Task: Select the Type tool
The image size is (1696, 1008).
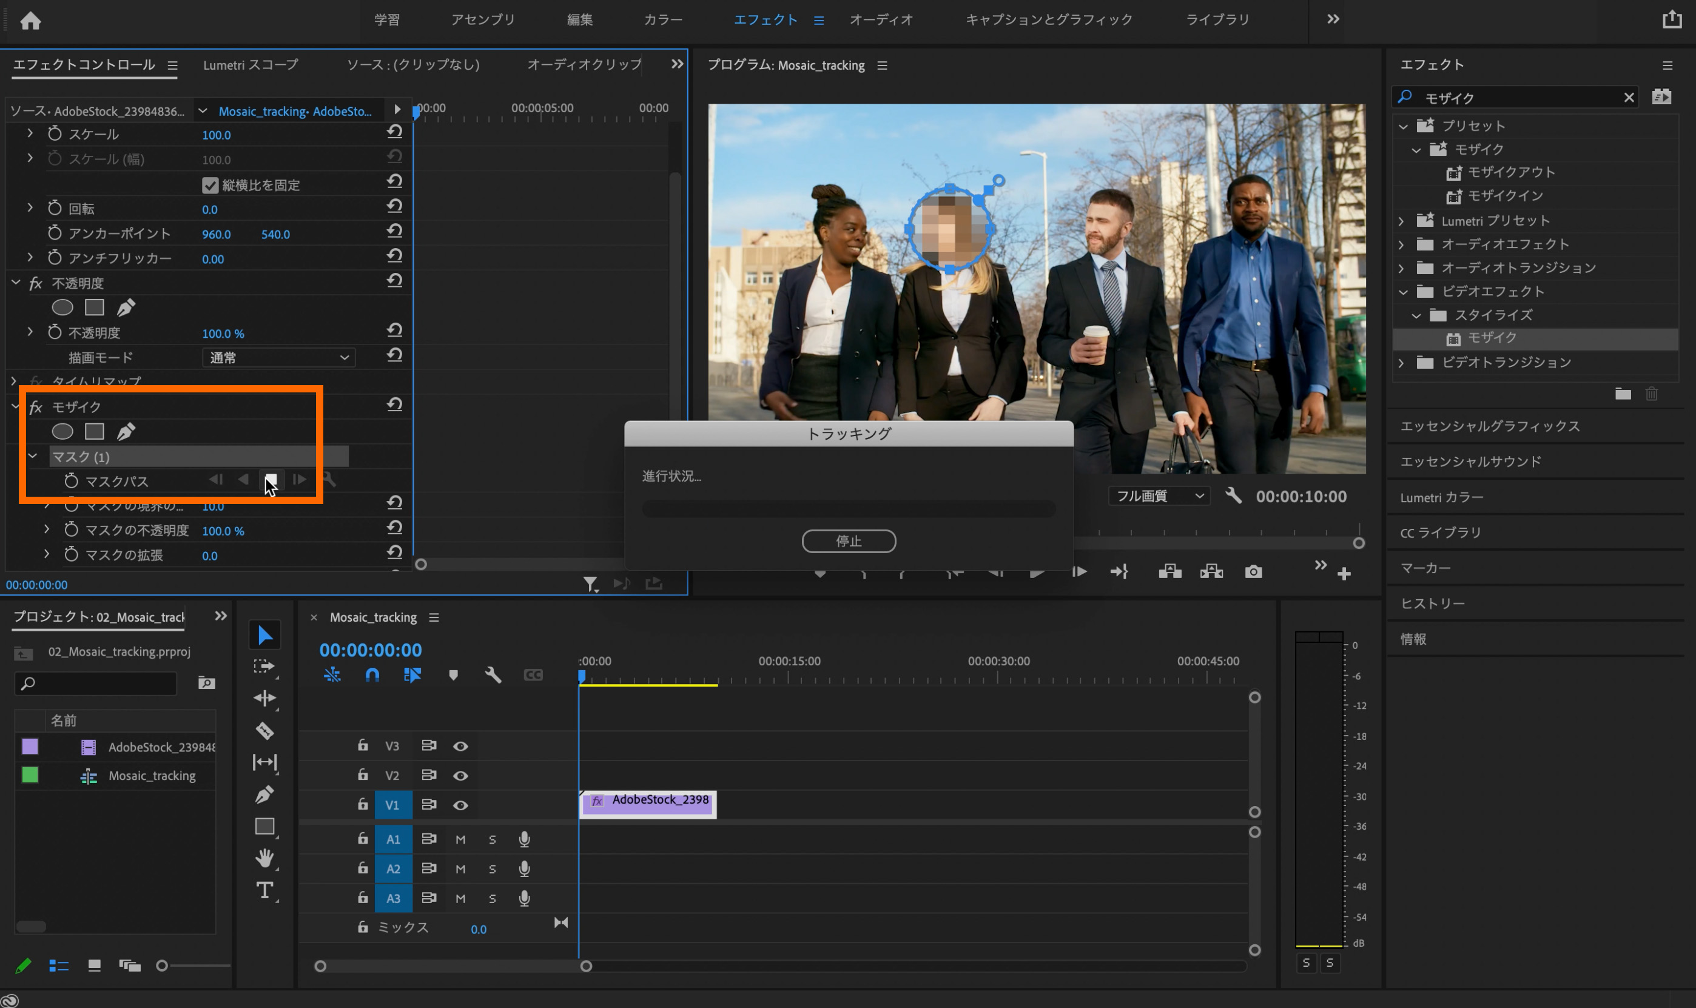Action: point(264,890)
